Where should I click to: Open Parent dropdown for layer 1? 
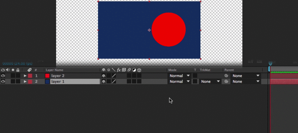click(x=246, y=81)
